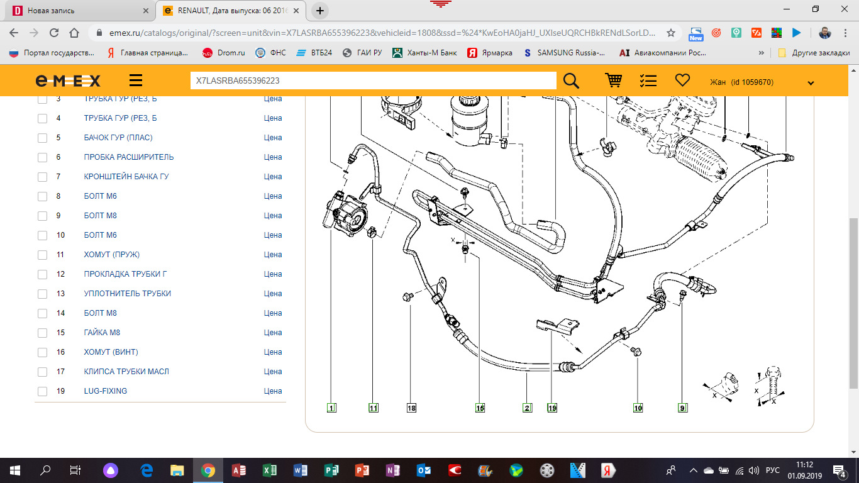Click the VIN search field X7LASRBA655396223

pyautogui.click(x=374, y=80)
